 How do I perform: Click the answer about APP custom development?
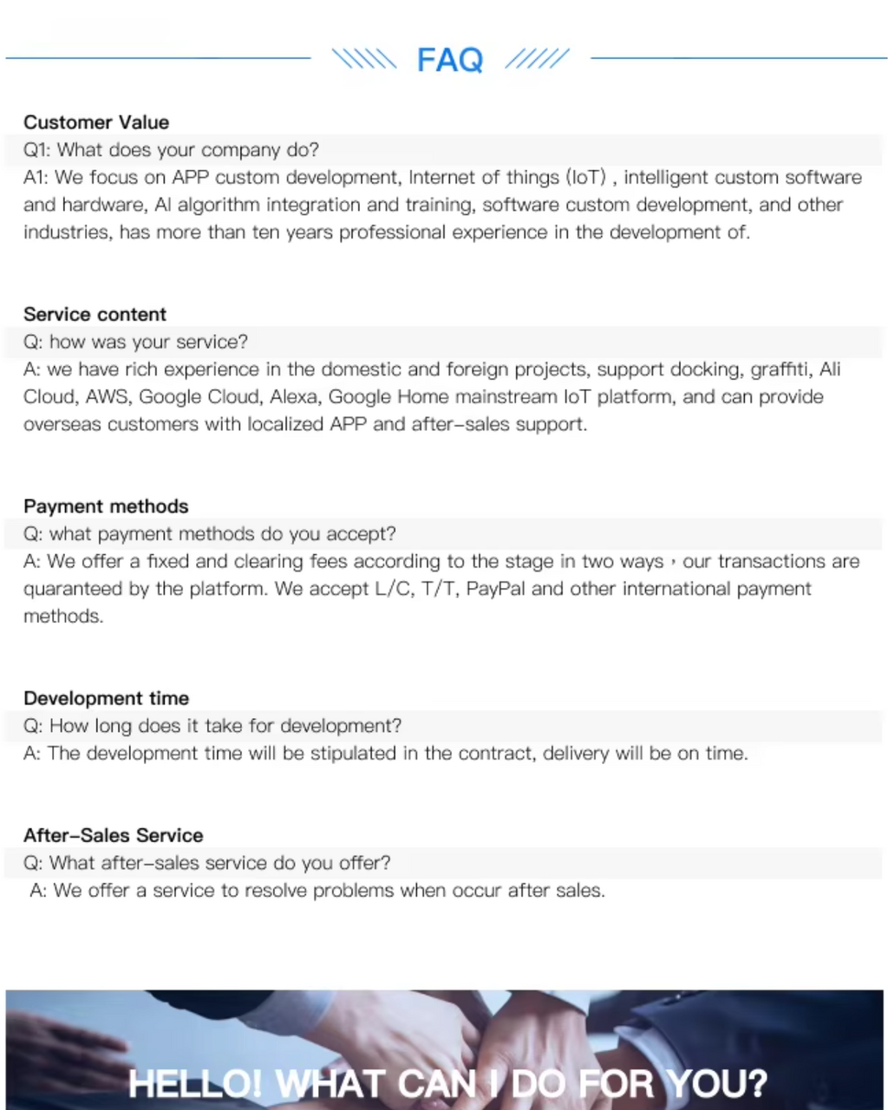442,205
